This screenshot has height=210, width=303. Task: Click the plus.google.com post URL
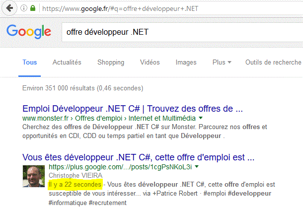click(120, 167)
